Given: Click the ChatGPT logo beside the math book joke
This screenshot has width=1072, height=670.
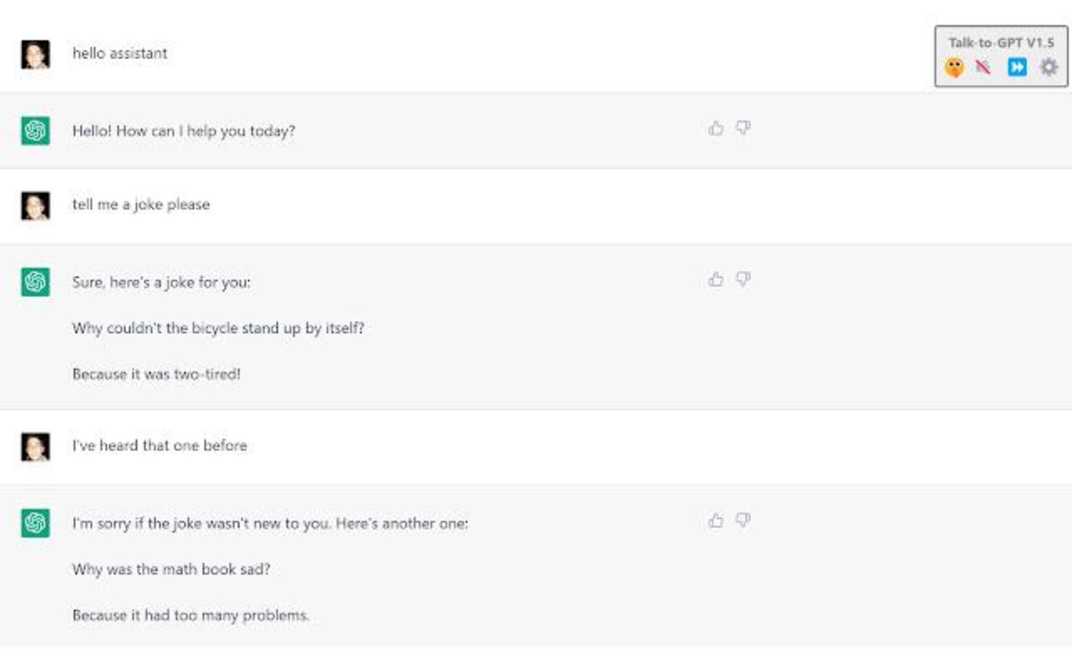Looking at the screenshot, I should click(x=35, y=523).
